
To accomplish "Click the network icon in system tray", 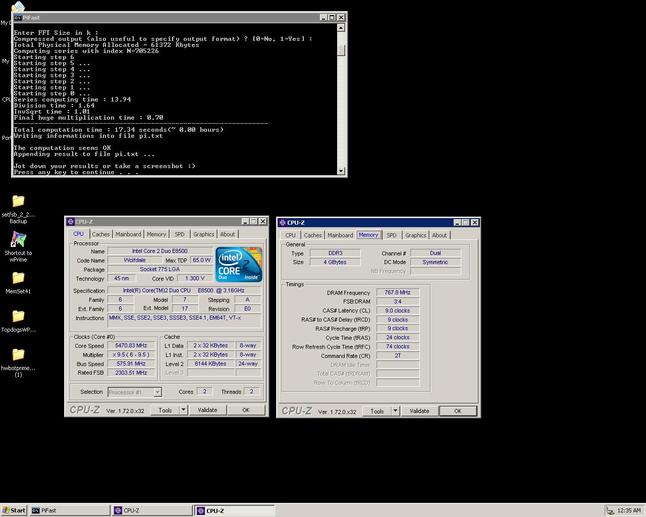I will [x=610, y=510].
